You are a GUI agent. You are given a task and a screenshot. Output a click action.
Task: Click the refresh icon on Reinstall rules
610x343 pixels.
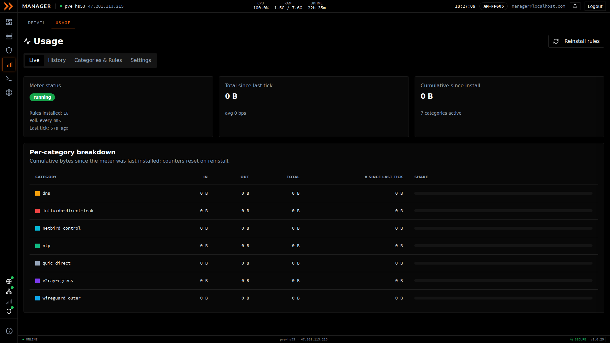click(556, 41)
